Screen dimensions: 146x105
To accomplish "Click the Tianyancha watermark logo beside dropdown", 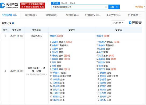I will click(135, 23).
